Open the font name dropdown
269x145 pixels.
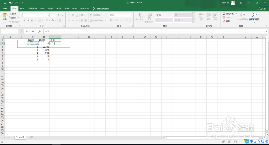pyautogui.click(x=48, y=15)
